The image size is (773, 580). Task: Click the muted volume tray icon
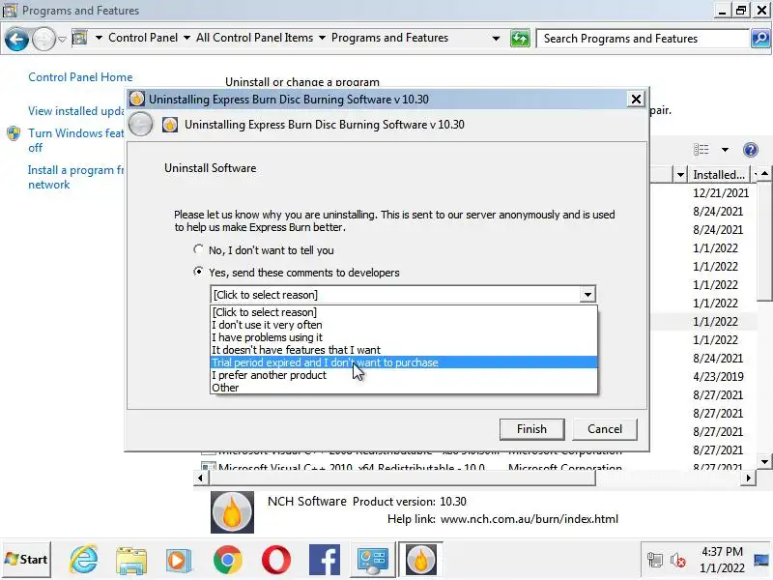pos(678,560)
